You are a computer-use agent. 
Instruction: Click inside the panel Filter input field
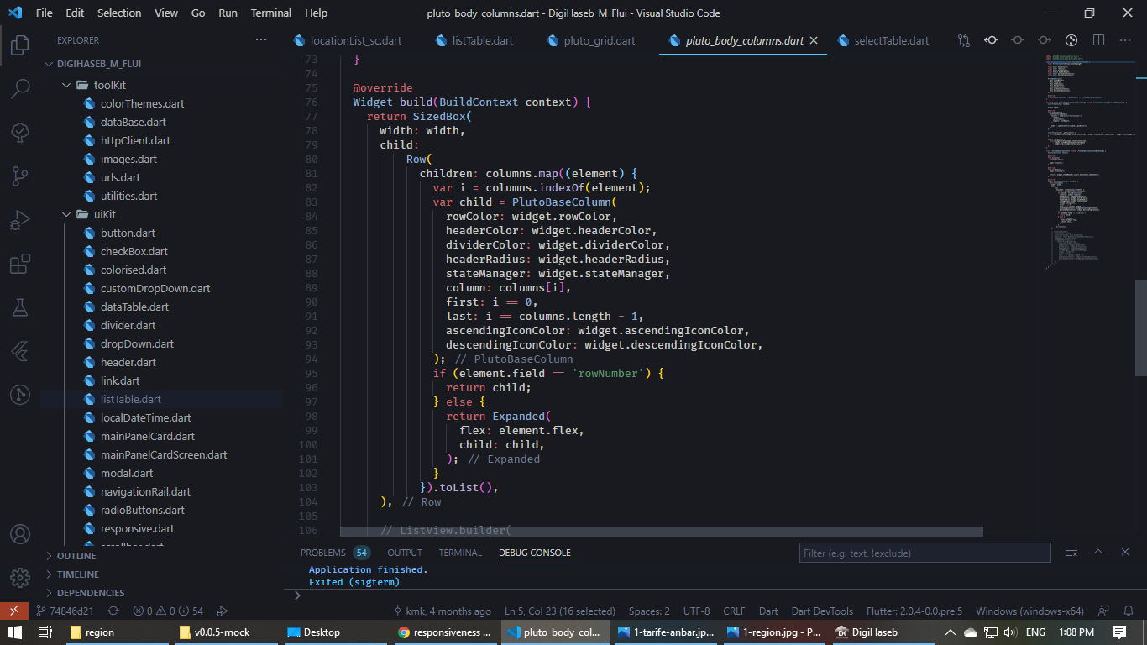pyautogui.click(x=924, y=552)
